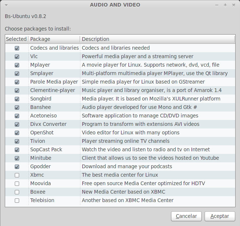Select the 'Clementine-player' package name

pyautogui.click(x=53, y=90)
